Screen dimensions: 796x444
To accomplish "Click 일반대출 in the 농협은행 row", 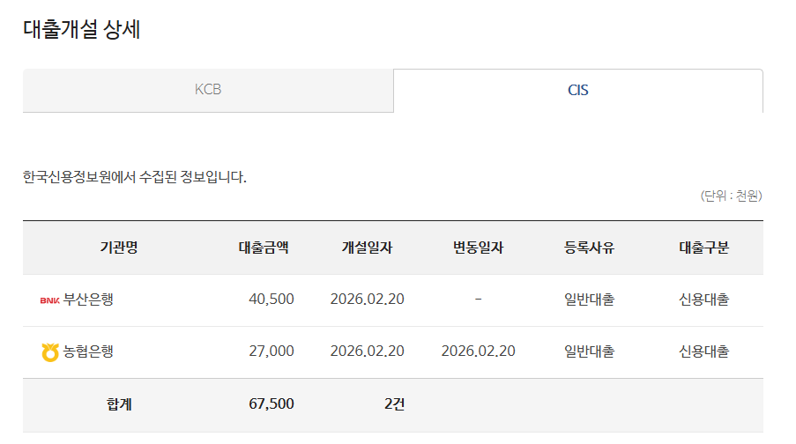I will click(589, 351).
